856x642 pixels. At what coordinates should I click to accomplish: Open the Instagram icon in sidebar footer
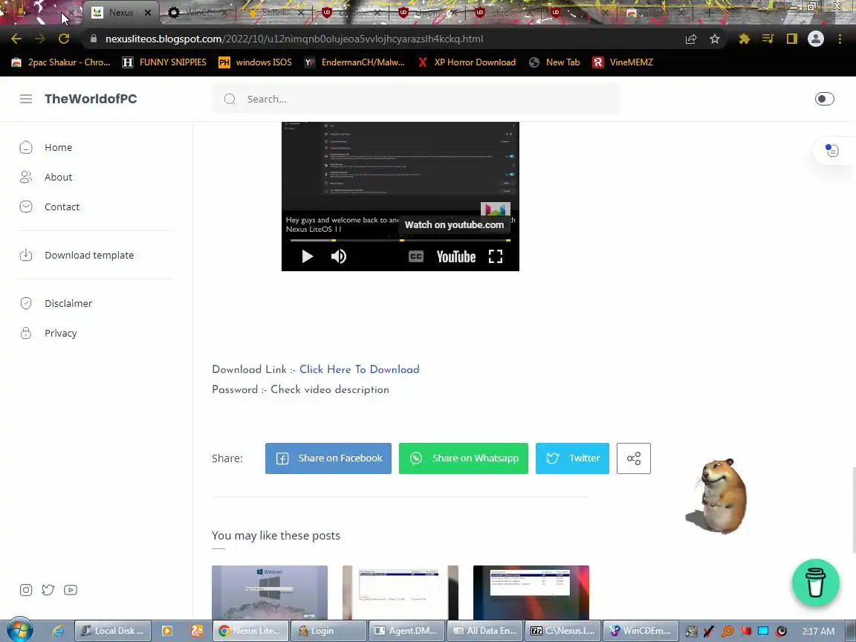pos(26,590)
